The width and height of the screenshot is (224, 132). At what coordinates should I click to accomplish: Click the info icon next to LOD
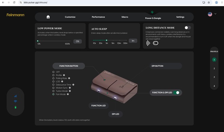click(x=62, y=81)
